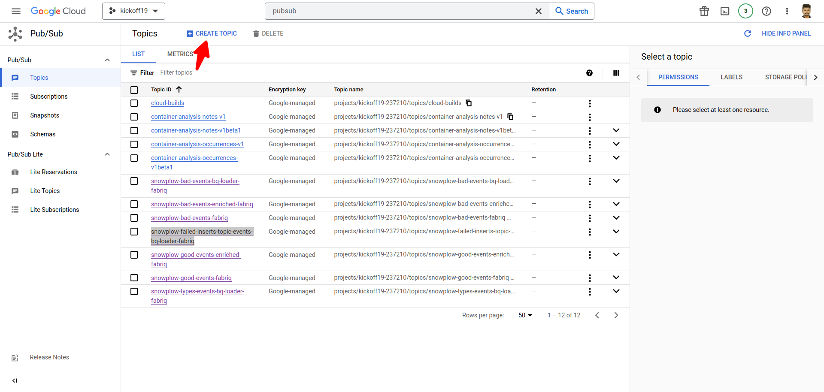Open actions menu for cloud-builds row

[590, 103]
